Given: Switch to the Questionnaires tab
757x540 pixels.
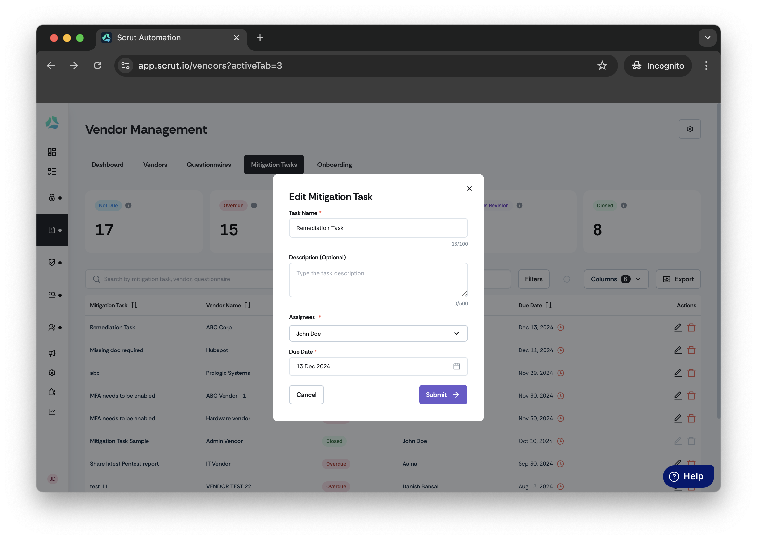Looking at the screenshot, I should pos(209,164).
